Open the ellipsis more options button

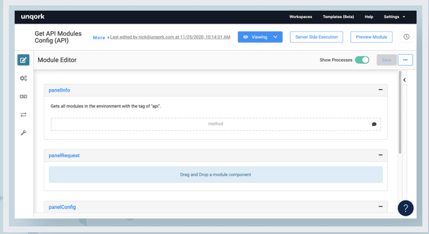pyautogui.click(x=405, y=60)
